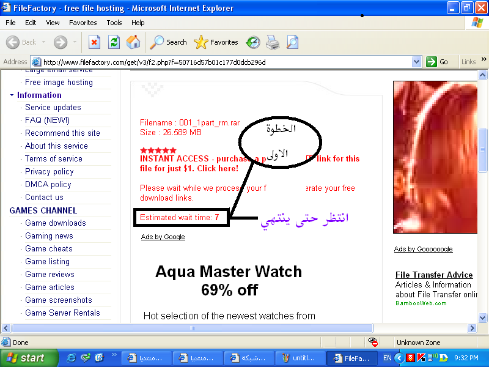Click yellow D tray icon

(x=444, y=358)
